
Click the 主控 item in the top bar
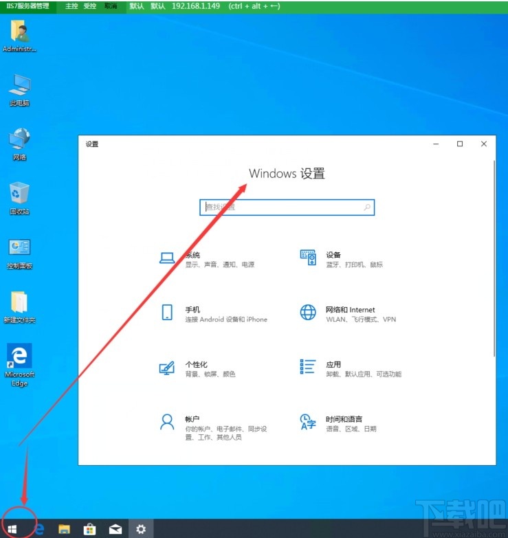click(71, 5)
